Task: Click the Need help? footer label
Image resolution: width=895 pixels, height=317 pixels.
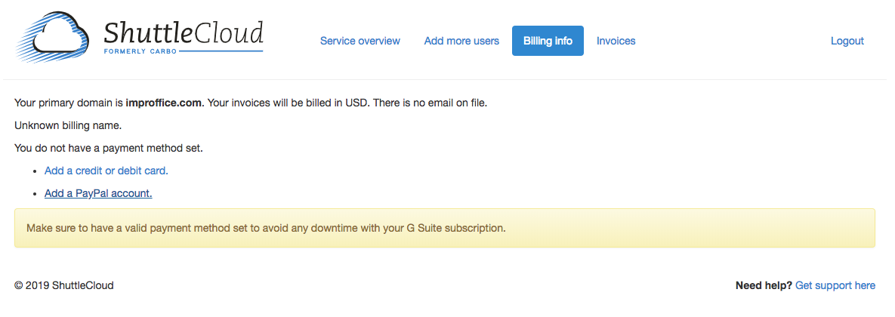Action: coord(764,285)
